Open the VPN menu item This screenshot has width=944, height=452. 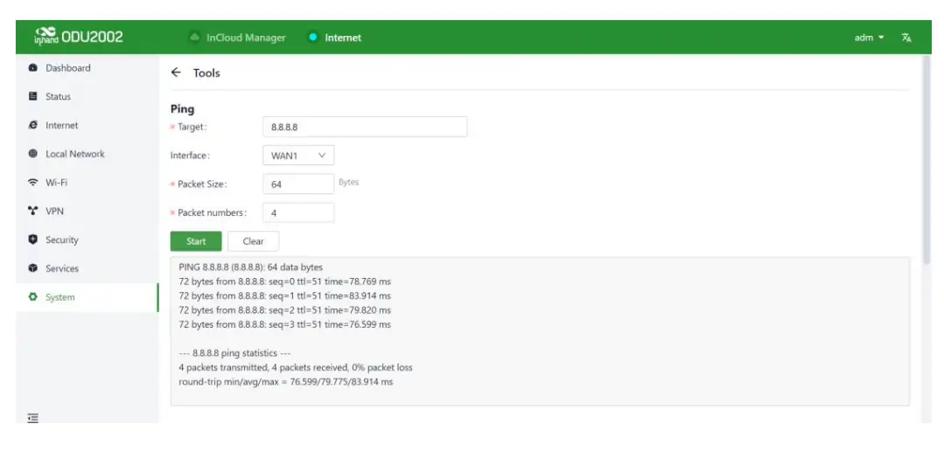(87, 212)
